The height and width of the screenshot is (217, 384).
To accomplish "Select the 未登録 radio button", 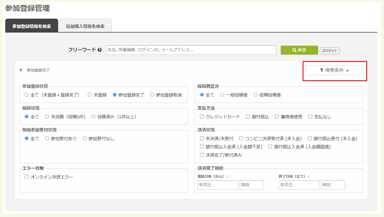I will (90, 94).
